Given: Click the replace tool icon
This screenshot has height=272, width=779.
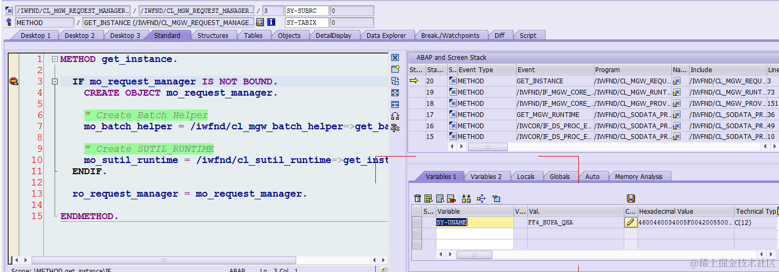Looking at the screenshot, I should [395, 81].
